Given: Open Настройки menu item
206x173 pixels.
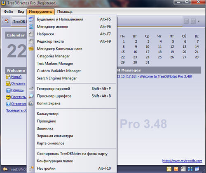Looking at the screenshot, I should pyautogui.click(x=75, y=168).
